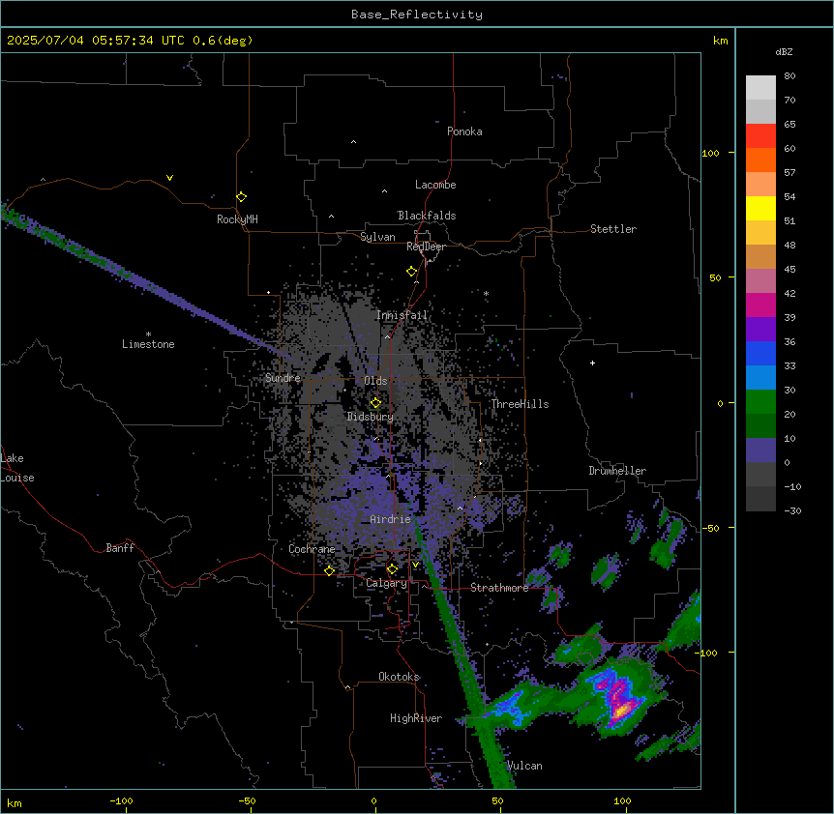This screenshot has height=814, width=834.
Task: Click the RedDeer city label
Action: pyautogui.click(x=426, y=247)
